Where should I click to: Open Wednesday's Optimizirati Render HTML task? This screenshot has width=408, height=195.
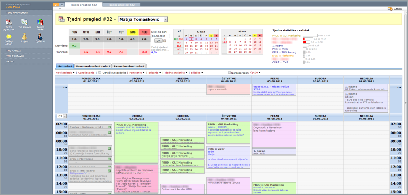tap(182, 189)
